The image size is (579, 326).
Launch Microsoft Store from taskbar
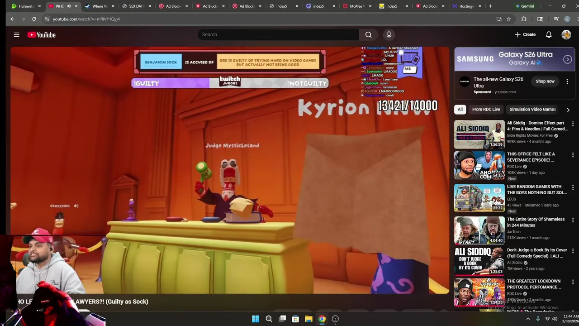tap(295, 319)
